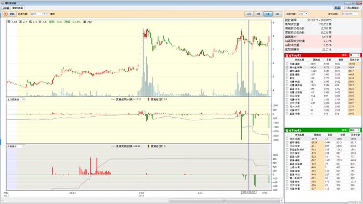The image size is (363, 204).
Task: Click the date range text 20120717 ~ 20130705
Action: 319,20
